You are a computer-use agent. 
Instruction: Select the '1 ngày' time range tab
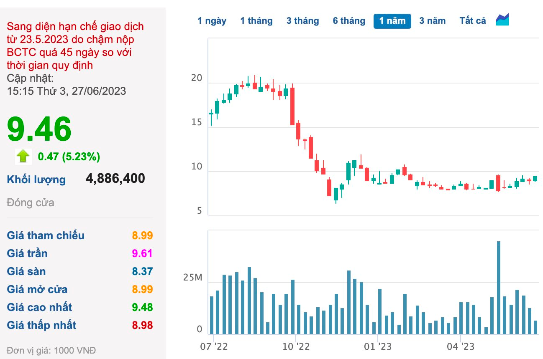(x=212, y=21)
